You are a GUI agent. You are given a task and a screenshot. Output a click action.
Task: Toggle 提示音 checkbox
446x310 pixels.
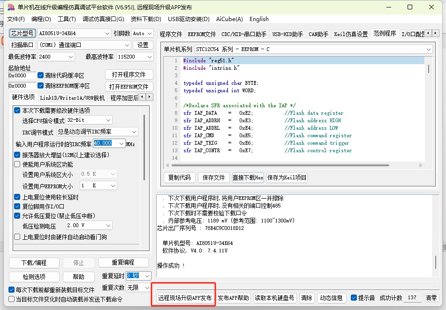click(x=354, y=297)
